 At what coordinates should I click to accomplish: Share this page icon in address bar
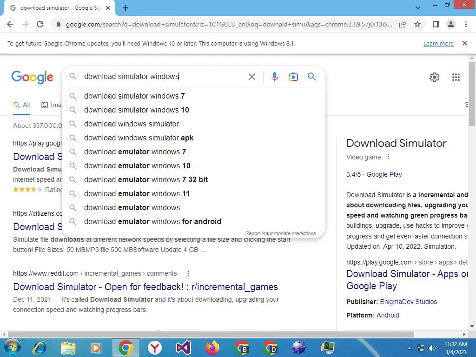(x=403, y=24)
